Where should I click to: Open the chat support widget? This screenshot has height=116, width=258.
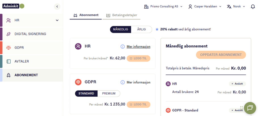250,108
